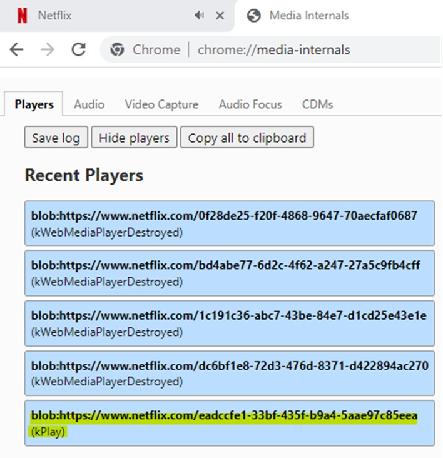Open player entry ending 70aecfaf0687
The width and height of the screenshot is (443, 458).
(x=230, y=223)
